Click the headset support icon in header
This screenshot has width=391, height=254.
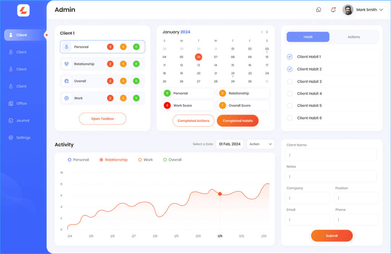tap(318, 10)
